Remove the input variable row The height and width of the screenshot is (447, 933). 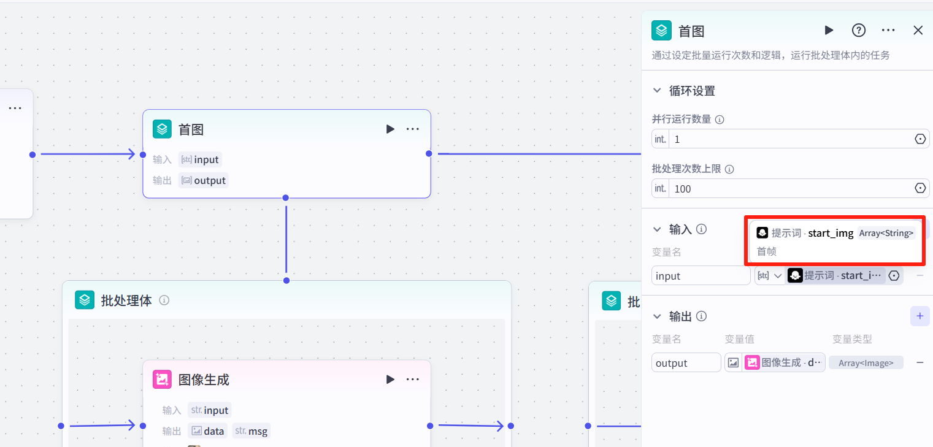pyautogui.click(x=920, y=276)
